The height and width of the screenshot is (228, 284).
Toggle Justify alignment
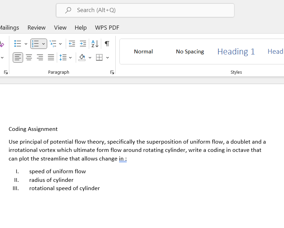click(51, 58)
